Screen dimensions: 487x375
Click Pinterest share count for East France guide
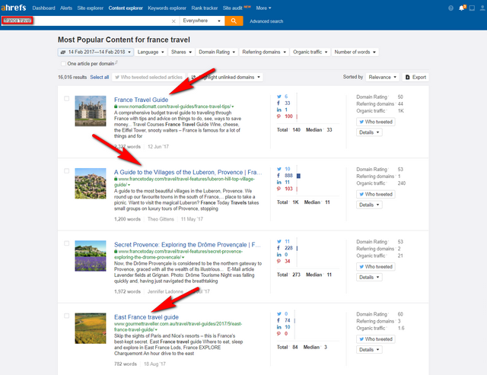pyautogui.click(x=287, y=335)
